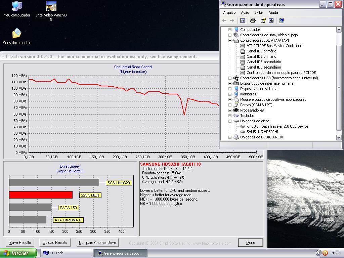Click the Monitores category icon
Viewport: 344px width, 258px height.
pos(236,94)
